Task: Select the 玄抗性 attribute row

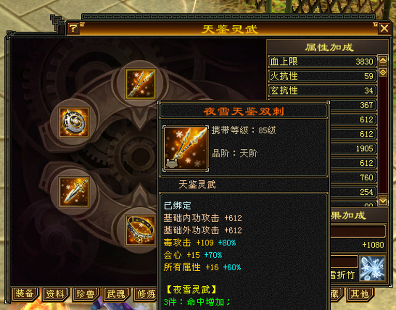Action: [x=322, y=90]
